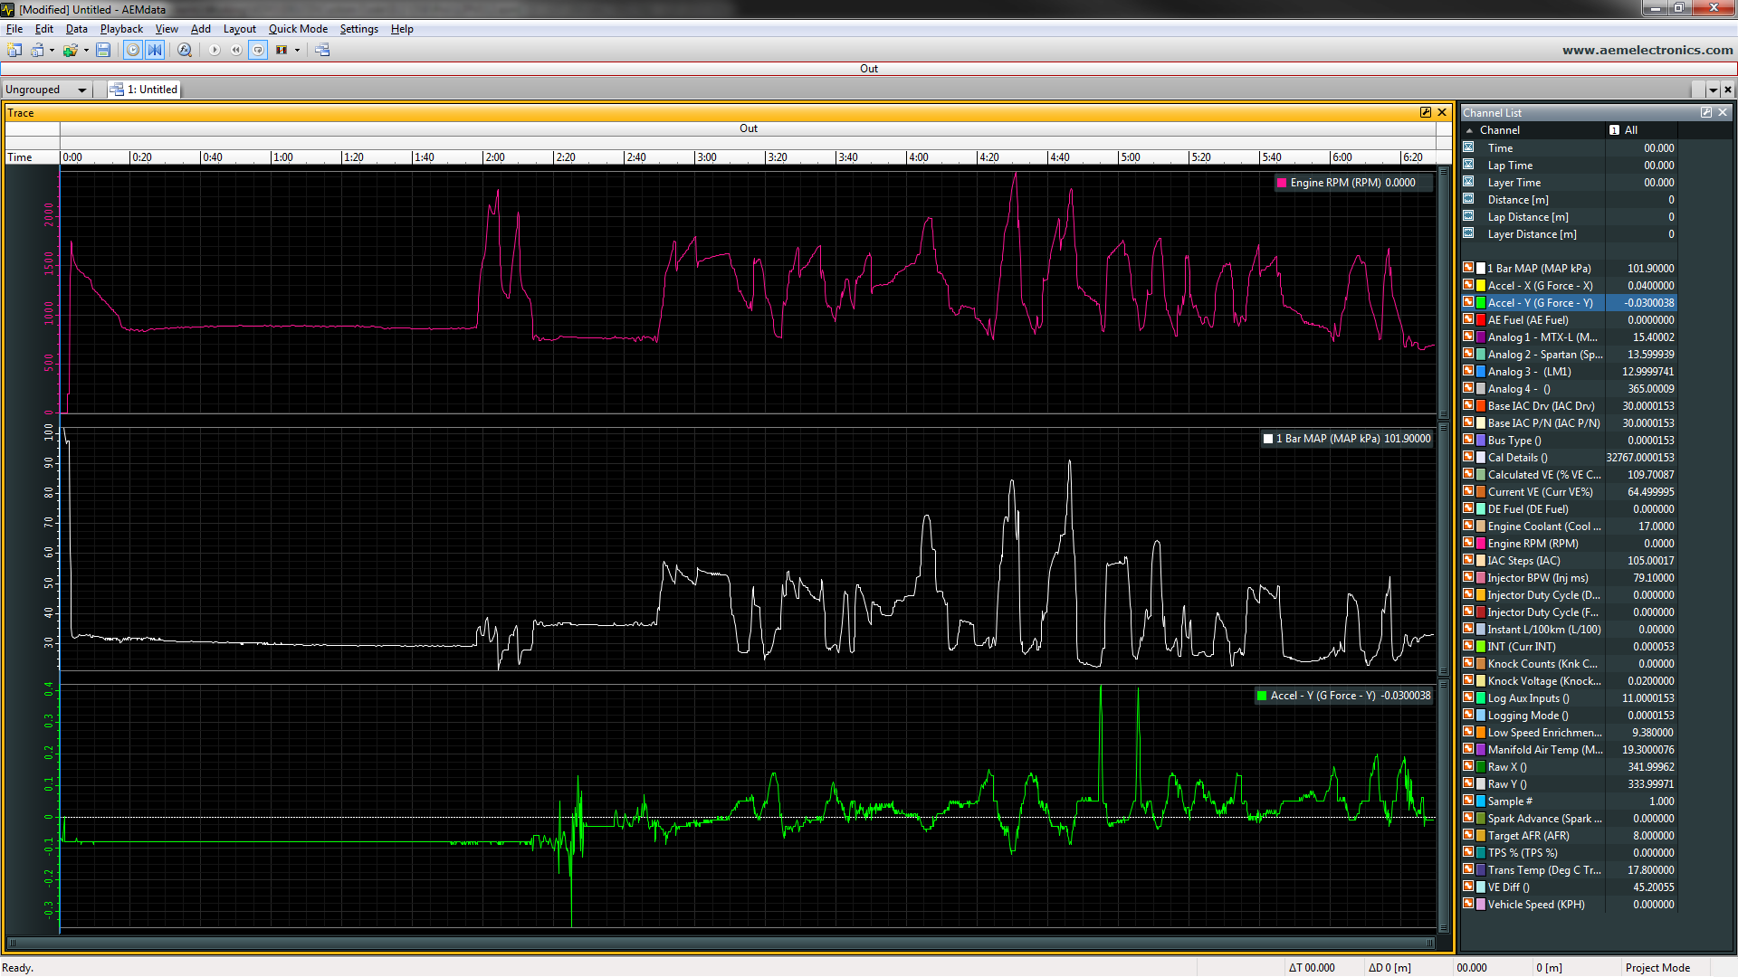Image resolution: width=1738 pixels, height=977 pixels.
Task: Click the rewind playback icon
Action: point(236,50)
